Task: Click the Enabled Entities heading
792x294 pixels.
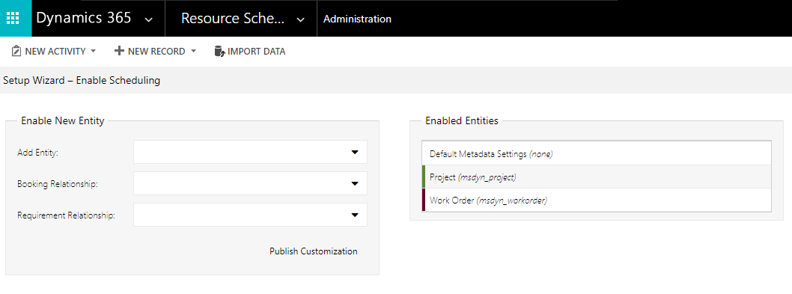Action: click(x=462, y=120)
